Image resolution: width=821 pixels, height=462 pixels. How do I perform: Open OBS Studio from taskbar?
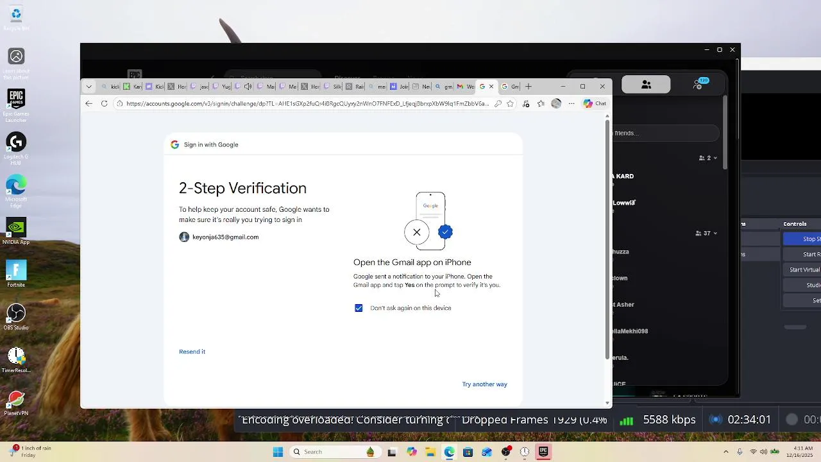click(506, 452)
